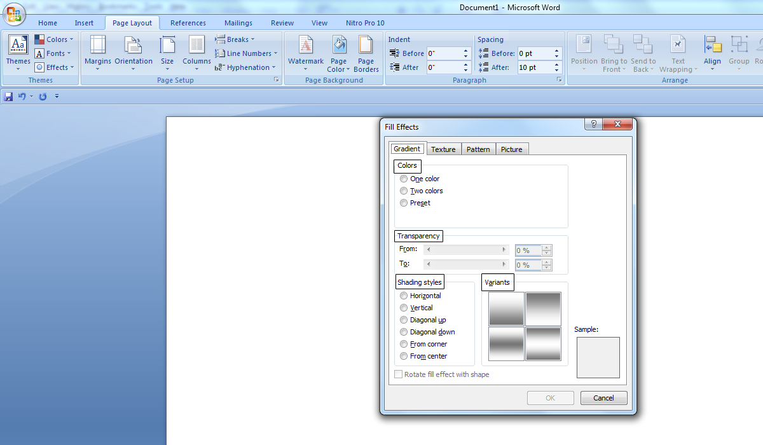
Task: Open the Orientation options icon
Action: [x=134, y=46]
